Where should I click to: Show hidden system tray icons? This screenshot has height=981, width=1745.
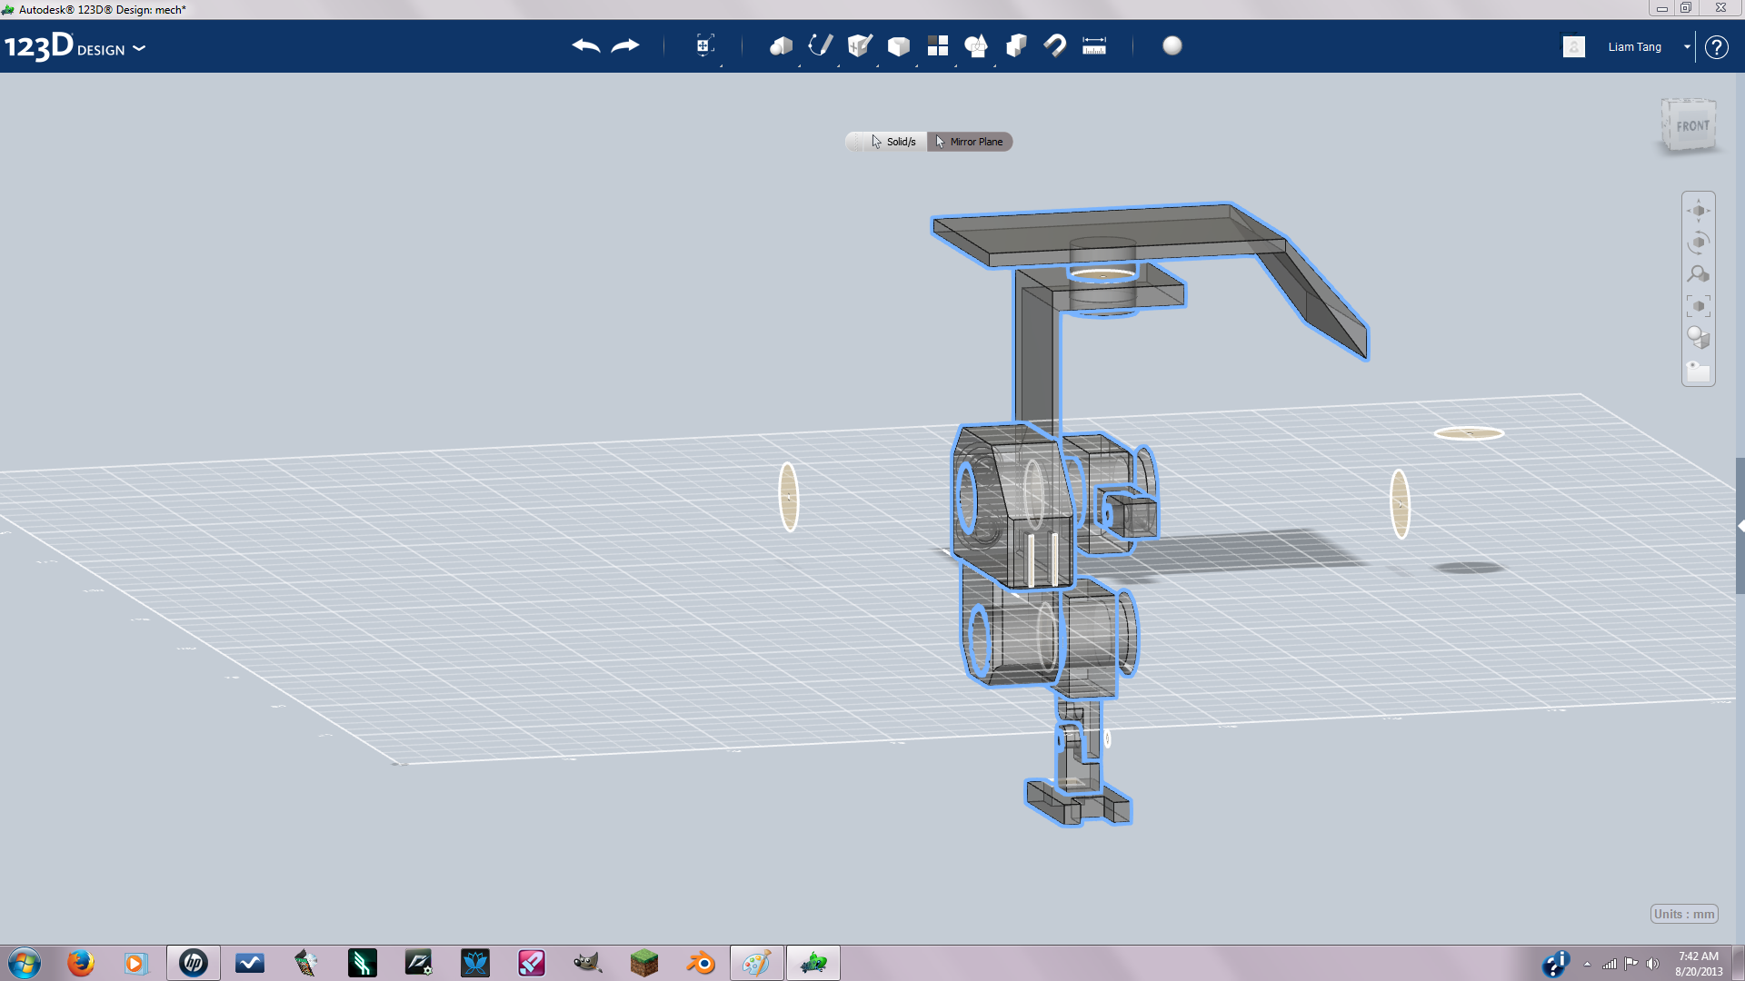[x=1587, y=964]
